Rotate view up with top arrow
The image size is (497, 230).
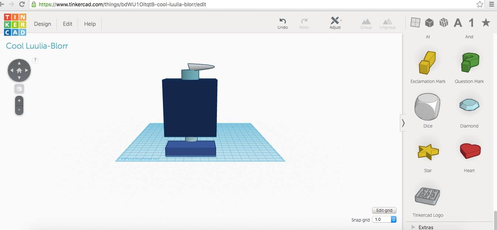click(19, 63)
